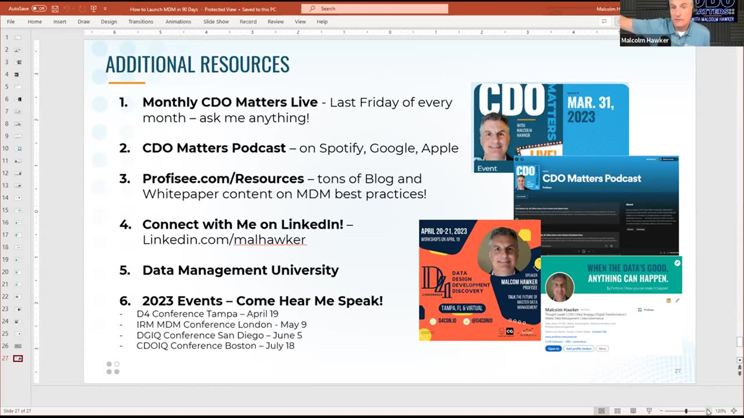Image resolution: width=744 pixels, height=418 pixels.
Task: Click the 120% zoom level
Action: 721,410
